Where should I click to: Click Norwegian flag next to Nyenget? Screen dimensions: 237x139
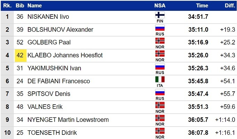pos(160,118)
